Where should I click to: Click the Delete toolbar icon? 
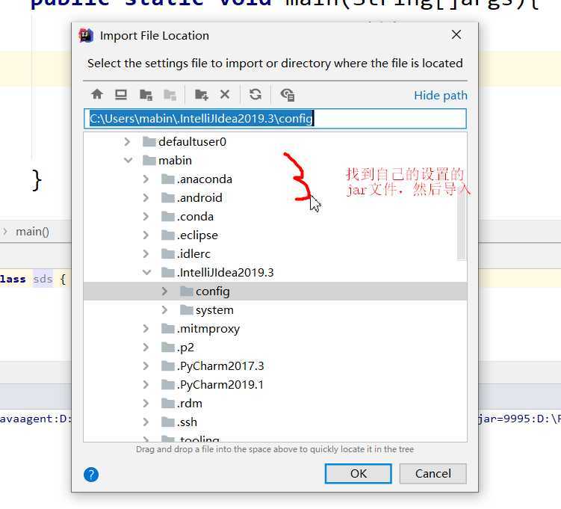(x=225, y=94)
